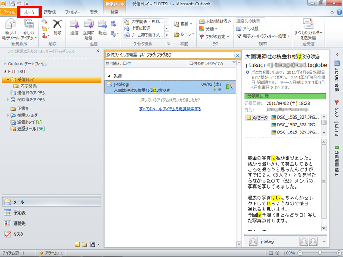Open the 迷惑メール [56] folder
The image size is (343, 257).
[x=31, y=129]
